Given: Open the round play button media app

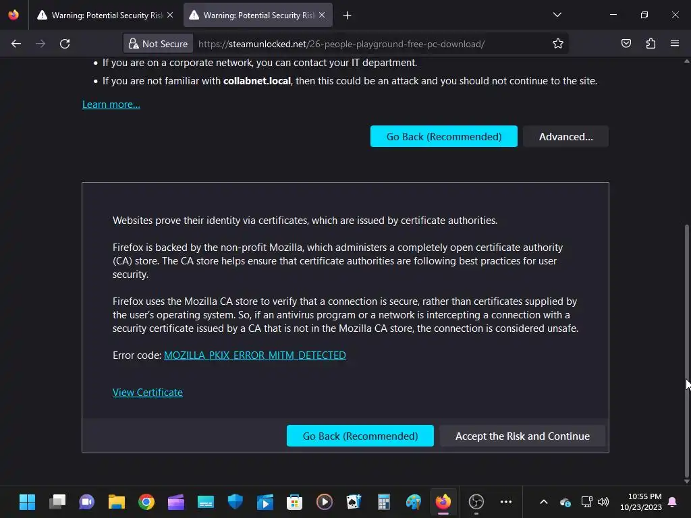Looking at the screenshot, I should click(x=325, y=502).
